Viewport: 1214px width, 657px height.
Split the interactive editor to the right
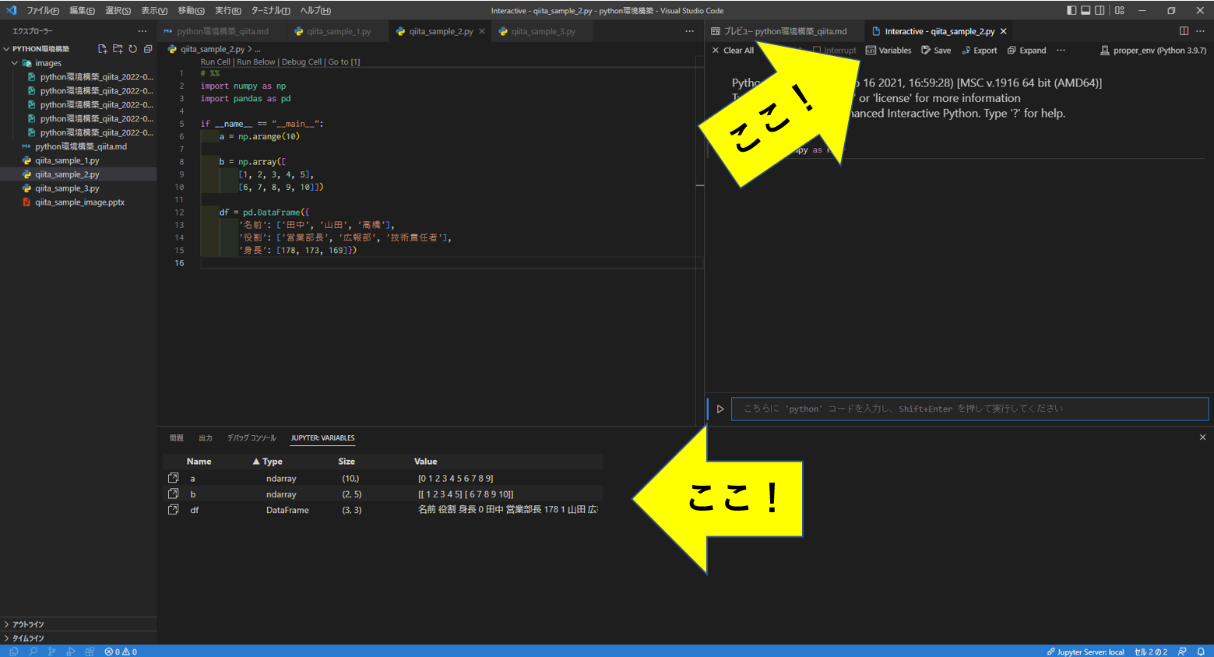[1184, 31]
